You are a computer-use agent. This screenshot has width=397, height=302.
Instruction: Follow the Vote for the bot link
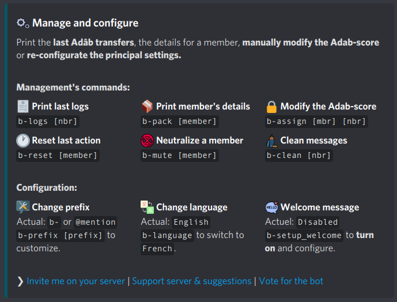[x=291, y=281]
